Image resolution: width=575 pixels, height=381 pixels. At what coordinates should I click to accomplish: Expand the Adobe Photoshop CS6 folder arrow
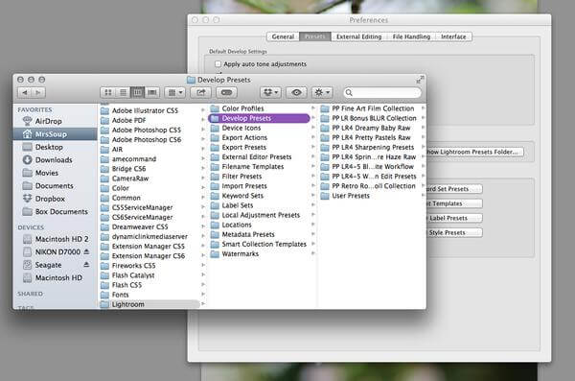point(203,139)
